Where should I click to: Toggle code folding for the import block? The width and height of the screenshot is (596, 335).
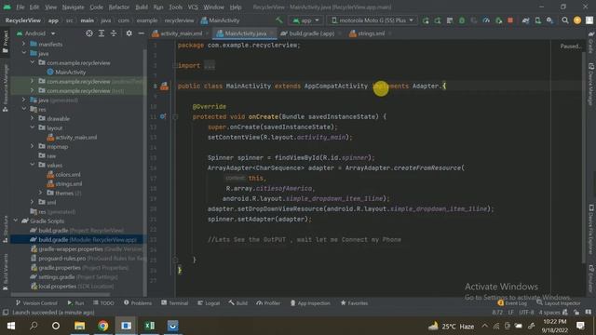(x=175, y=66)
